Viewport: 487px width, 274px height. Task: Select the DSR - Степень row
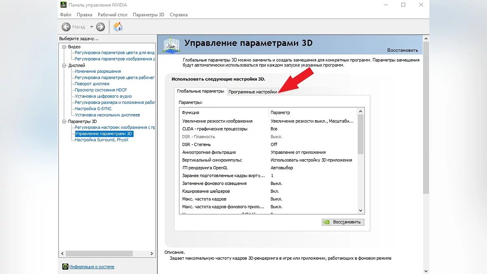[x=268, y=145]
